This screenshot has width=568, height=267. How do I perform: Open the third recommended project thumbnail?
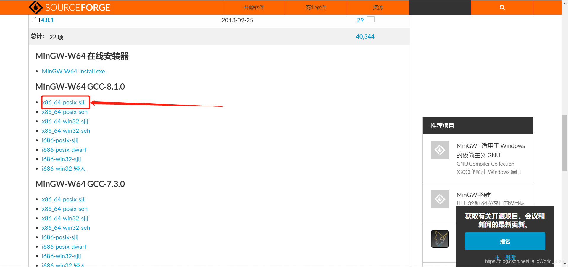click(440, 239)
